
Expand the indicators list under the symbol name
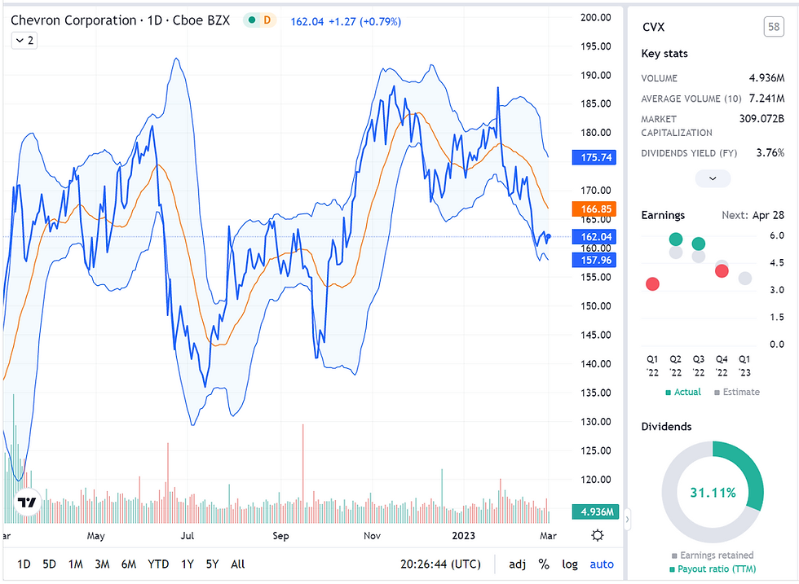[24, 39]
